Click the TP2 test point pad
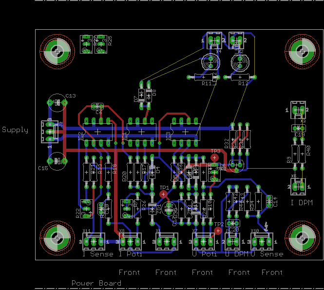This screenshot has height=290, width=324. tap(218, 231)
